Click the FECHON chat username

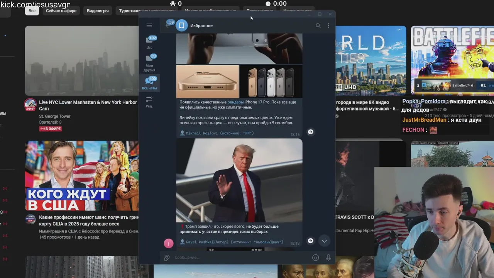413,130
